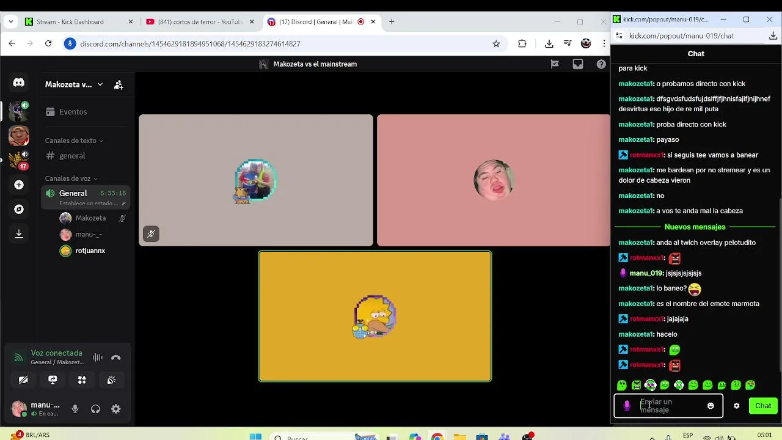This screenshot has width=782, height=440.
Task: Open media controls icon in Chrome toolbar
Action: (x=568, y=44)
